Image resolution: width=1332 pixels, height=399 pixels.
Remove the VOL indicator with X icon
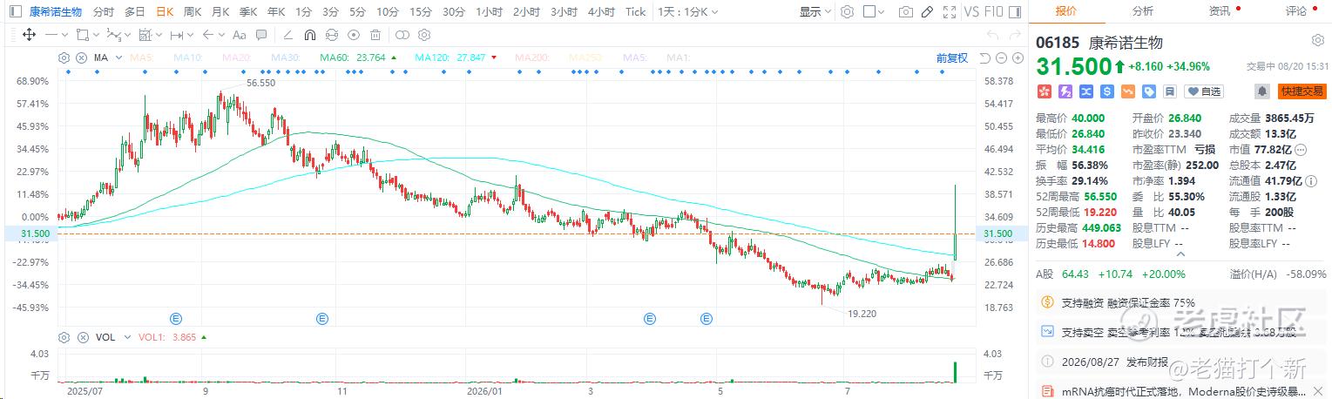tap(83, 336)
